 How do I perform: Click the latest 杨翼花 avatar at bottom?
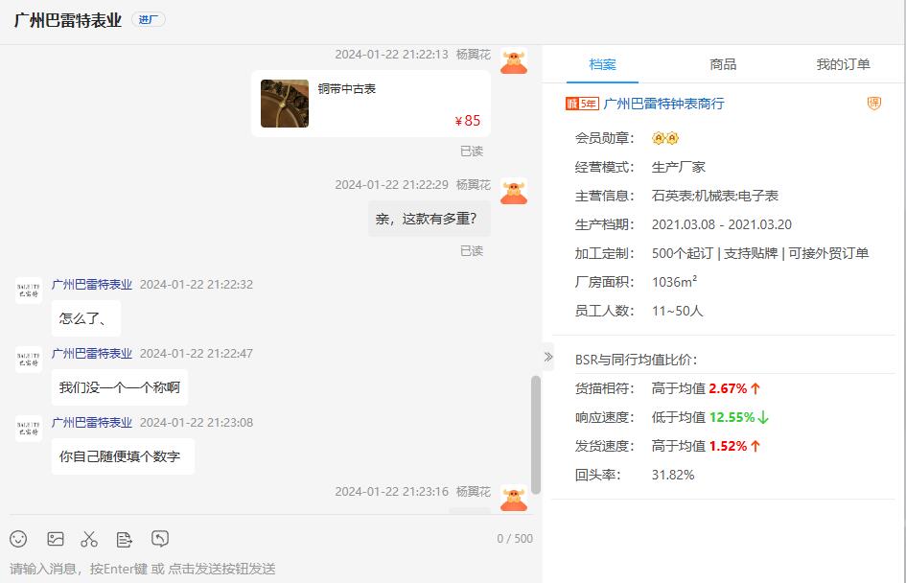click(514, 498)
